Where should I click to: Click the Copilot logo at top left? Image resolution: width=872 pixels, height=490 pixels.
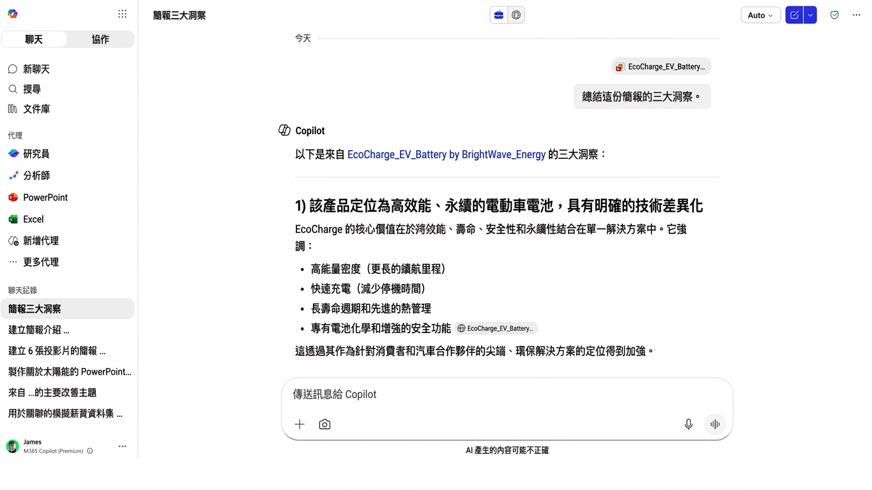click(13, 14)
